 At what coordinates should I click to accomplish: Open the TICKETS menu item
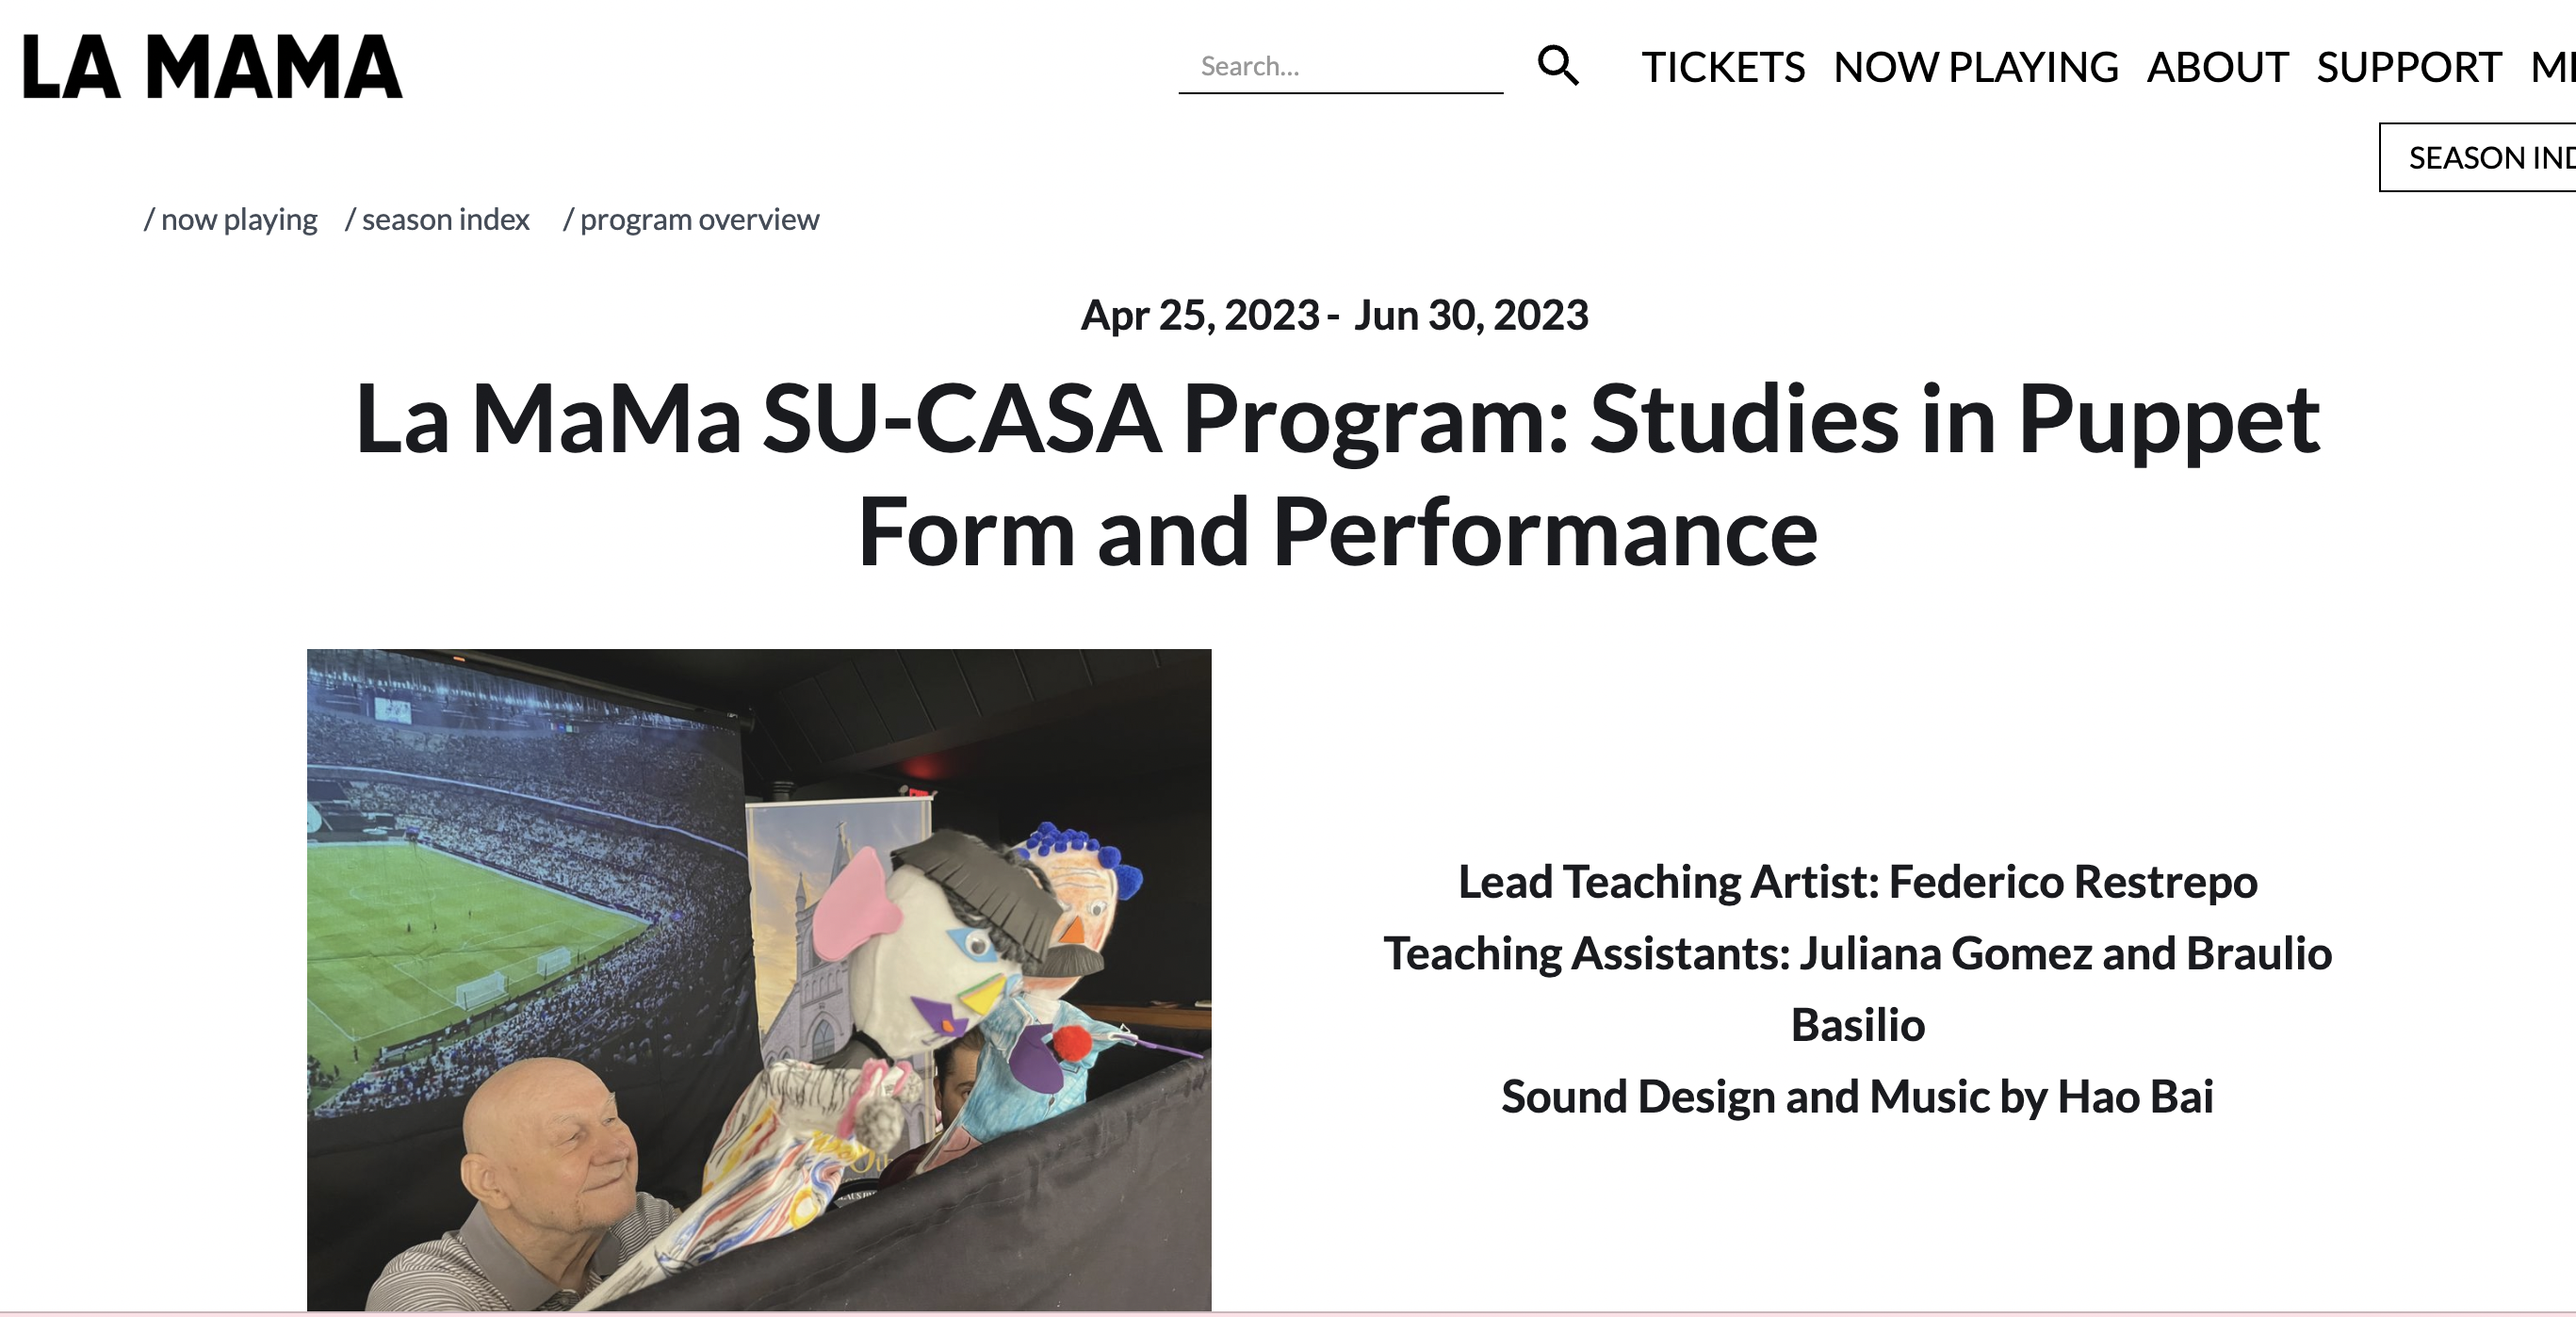[x=1722, y=68]
